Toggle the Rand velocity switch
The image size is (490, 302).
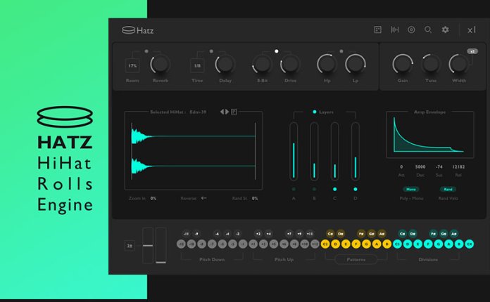click(448, 189)
